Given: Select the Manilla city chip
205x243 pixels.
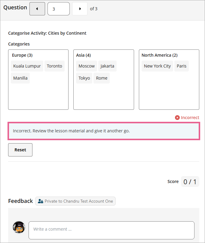Looking at the screenshot, I should (x=20, y=78).
